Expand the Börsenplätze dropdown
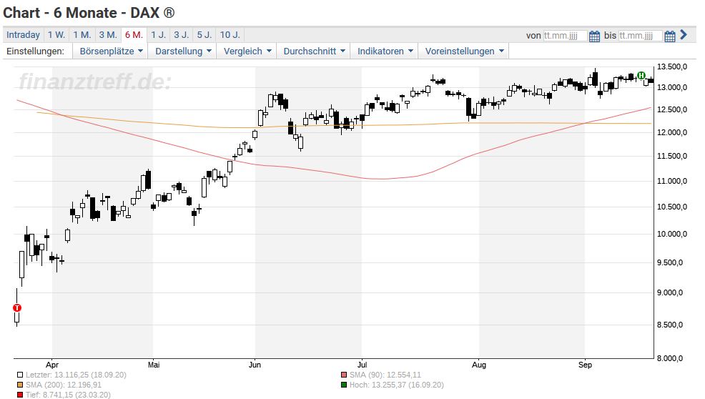This screenshot has width=705, height=399. [111, 51]
